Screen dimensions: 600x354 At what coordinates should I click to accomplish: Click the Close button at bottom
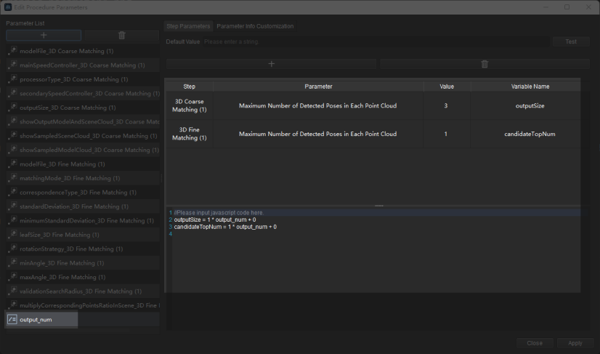pos(535,343)
